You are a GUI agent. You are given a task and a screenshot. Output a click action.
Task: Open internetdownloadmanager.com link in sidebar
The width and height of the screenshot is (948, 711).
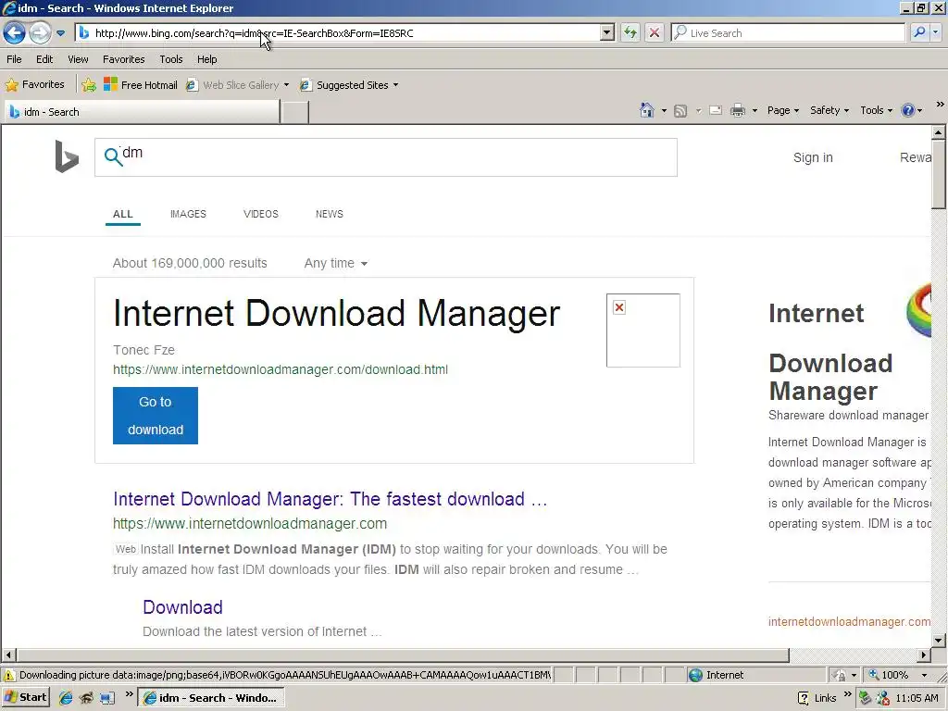850,621
